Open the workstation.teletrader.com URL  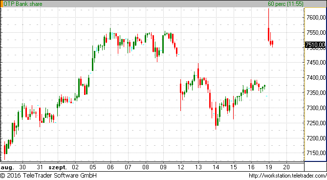(288, 176)
